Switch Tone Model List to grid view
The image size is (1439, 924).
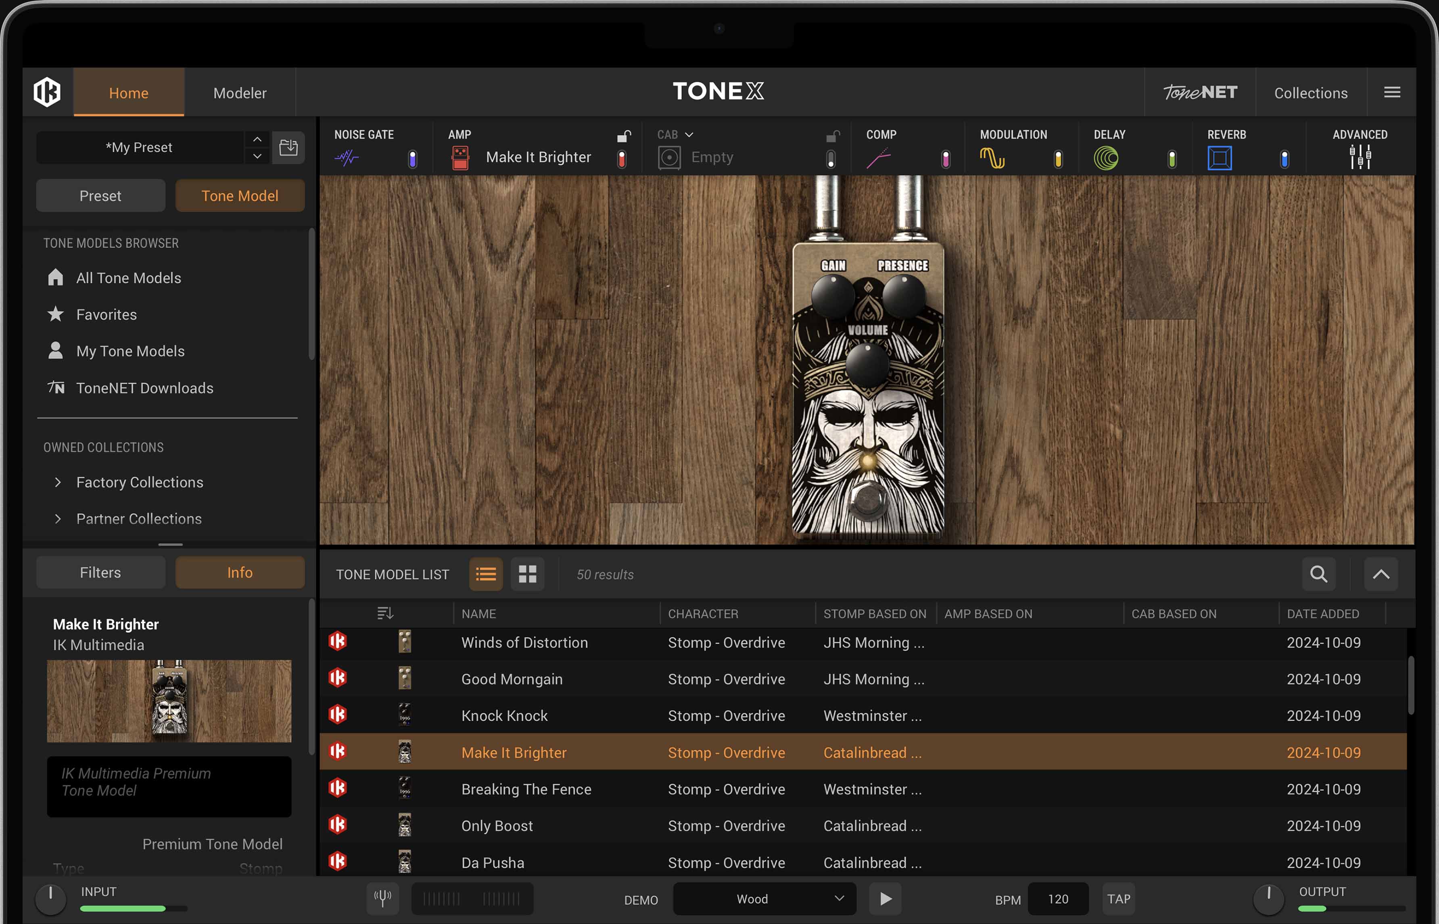click(528, 574)
